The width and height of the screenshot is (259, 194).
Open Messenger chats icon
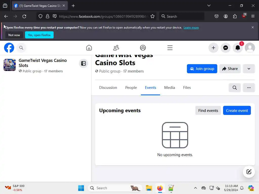point(225,48)
